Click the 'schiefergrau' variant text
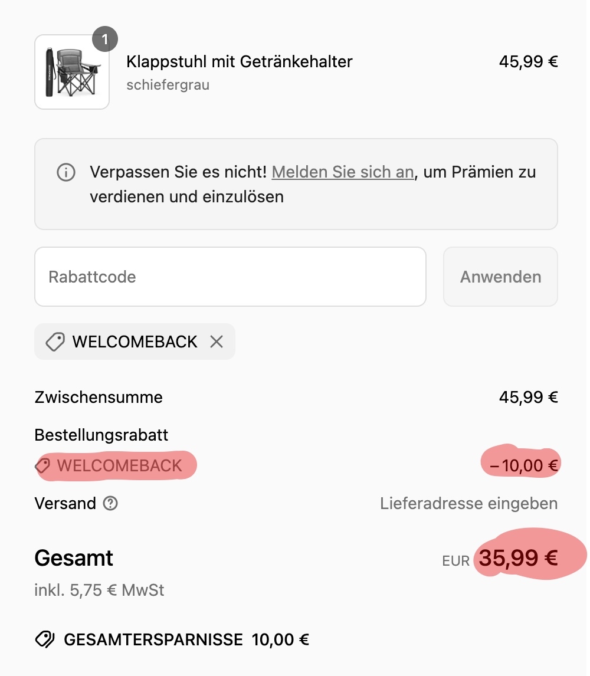The height and width of the screenshot is (676, 590). click(168, 85)
